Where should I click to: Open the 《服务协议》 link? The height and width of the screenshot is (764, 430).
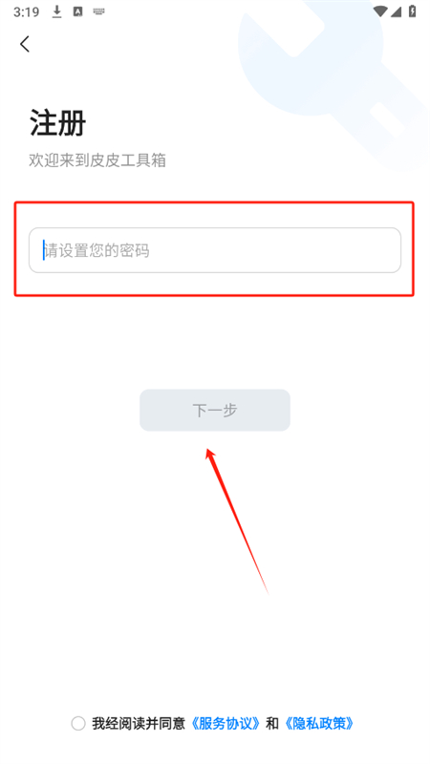pyautogui.click(x=226, y=724)
